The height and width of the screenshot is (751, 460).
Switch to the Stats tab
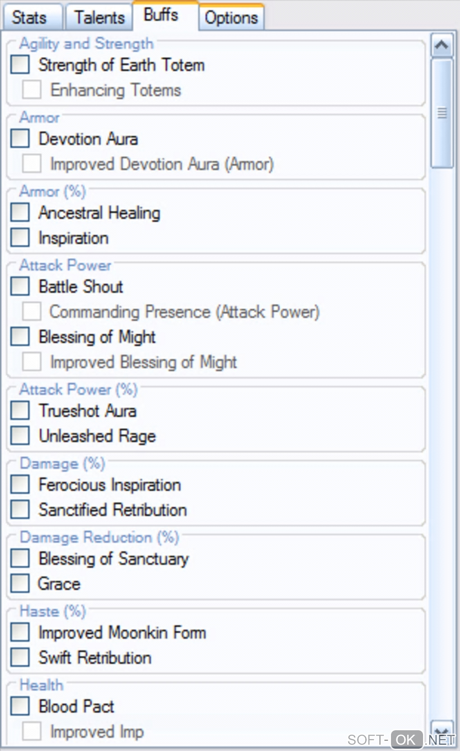click(30, 18)
